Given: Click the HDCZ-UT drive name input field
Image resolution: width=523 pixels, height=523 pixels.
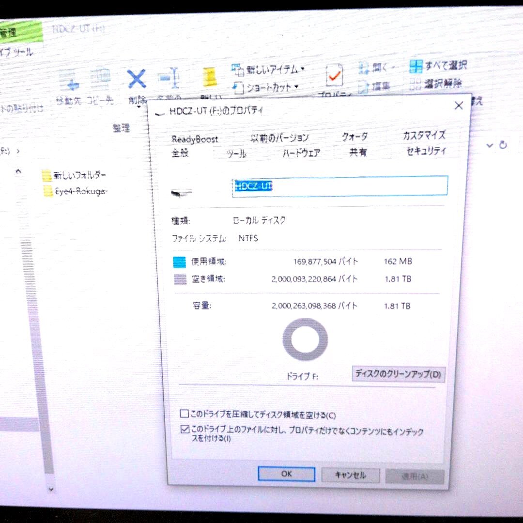Looking at the screenshot, I should click(339, 186).
